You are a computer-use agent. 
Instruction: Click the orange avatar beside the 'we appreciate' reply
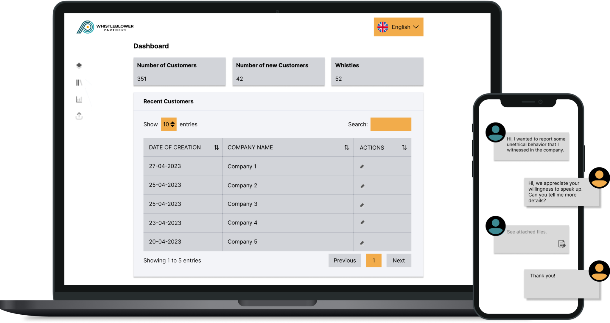[599, 178]
